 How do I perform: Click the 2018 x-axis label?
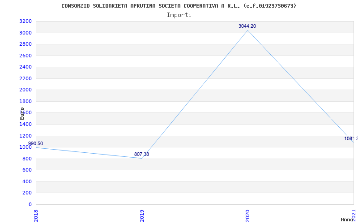pos(36,216)
